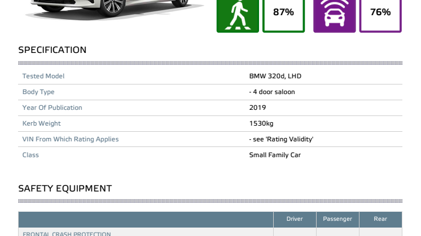Click the Rear column header

pyautogui.click(x=380, y=219)
